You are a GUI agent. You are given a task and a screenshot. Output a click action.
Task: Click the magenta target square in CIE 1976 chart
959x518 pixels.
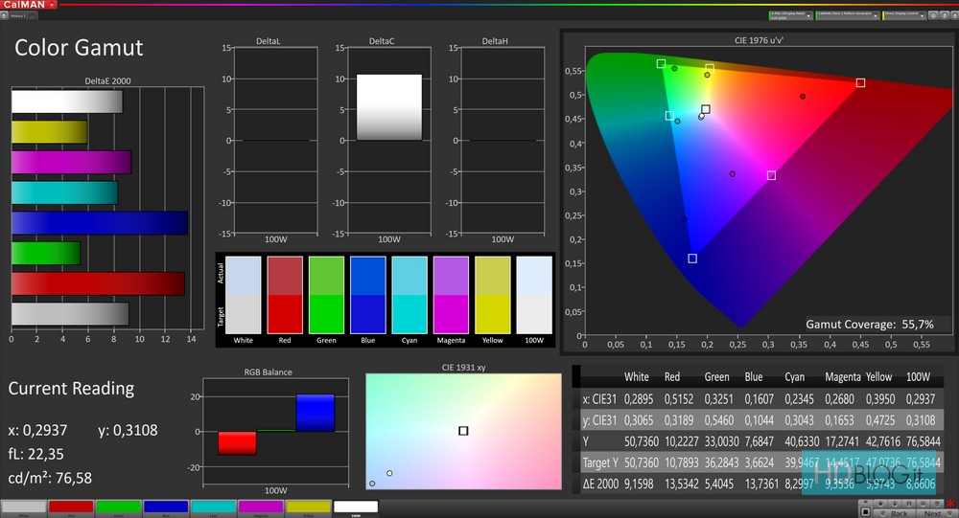771,175
